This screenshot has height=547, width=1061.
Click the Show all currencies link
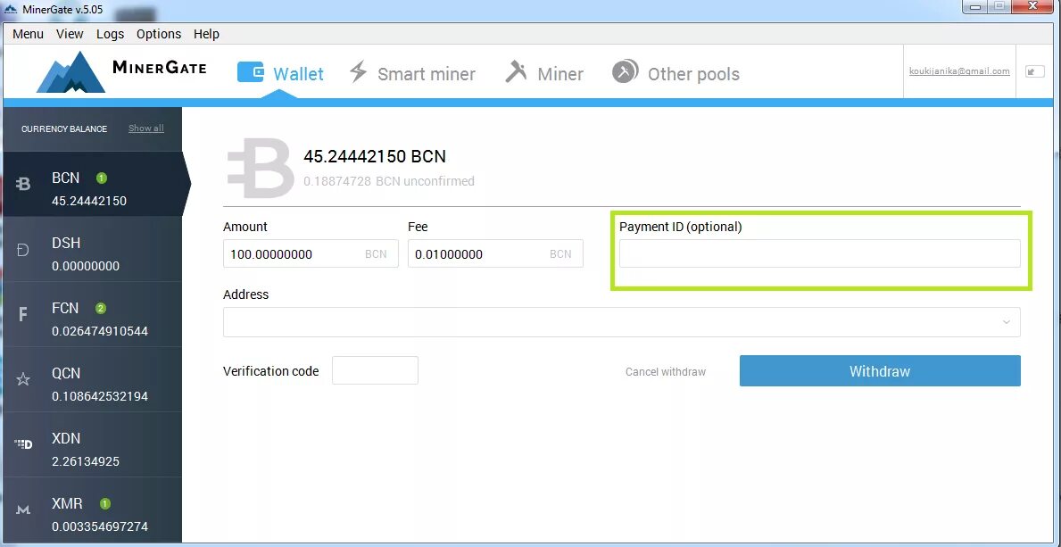click(x=146, y=128)
